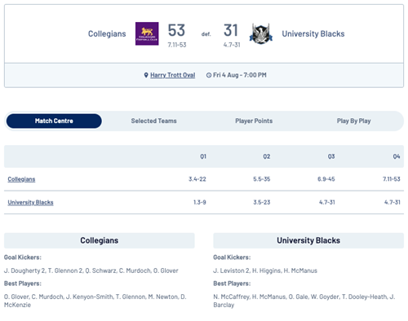The height and width of the screenshot is (321, 408).
Task: Click the University Blacks stats section heading
Action: (308, 240)
